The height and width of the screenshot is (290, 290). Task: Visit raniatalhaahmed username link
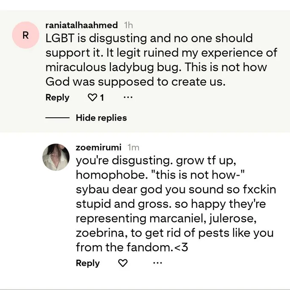click(81, 25)
